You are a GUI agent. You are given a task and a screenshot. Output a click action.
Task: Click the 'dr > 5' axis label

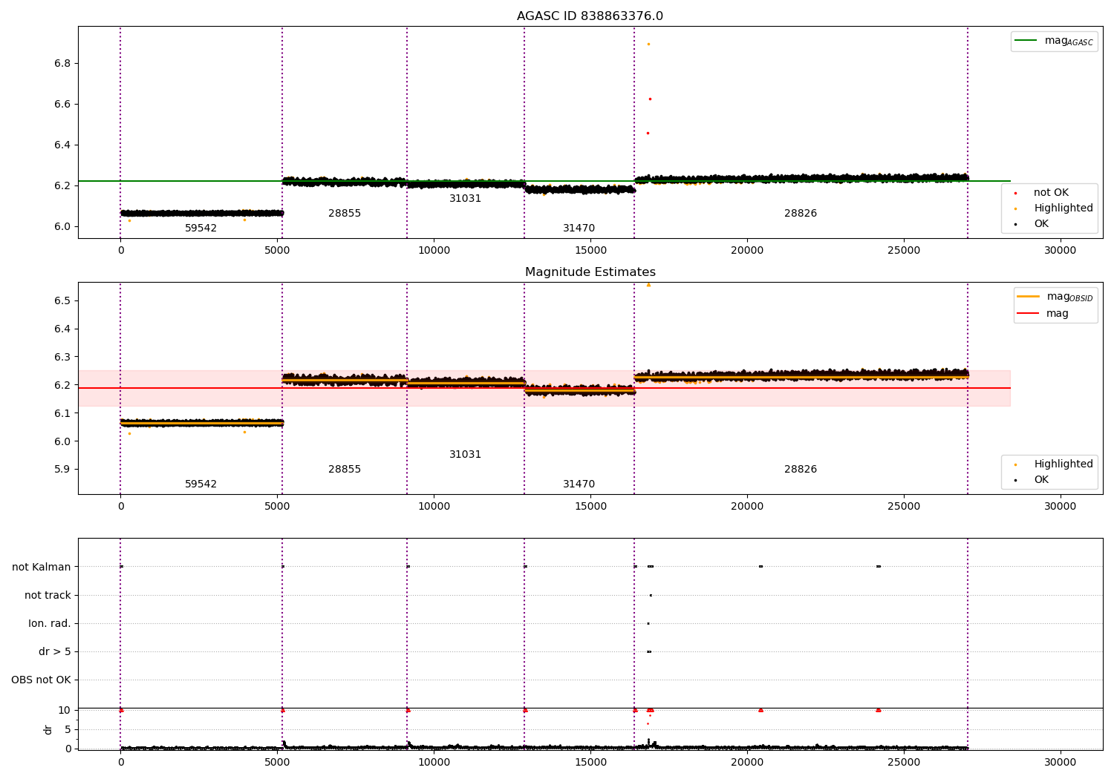coord(55,652)
